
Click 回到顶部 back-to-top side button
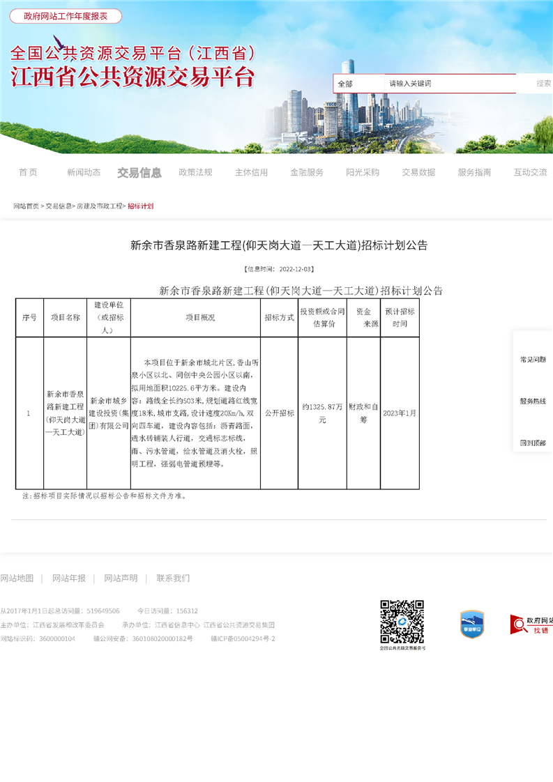pos(533,443)
